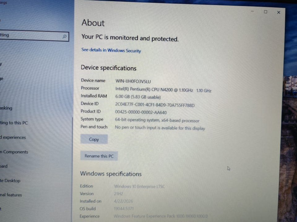This screenshot has width=297, height=222.
Task: Open System Components sidebar item
Action: pyautogui.click(x=14, y=152)
